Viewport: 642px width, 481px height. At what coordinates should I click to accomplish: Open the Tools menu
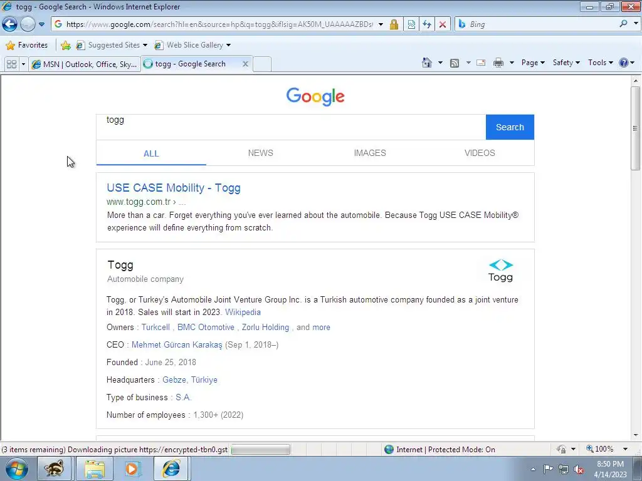tap(600, 63)
